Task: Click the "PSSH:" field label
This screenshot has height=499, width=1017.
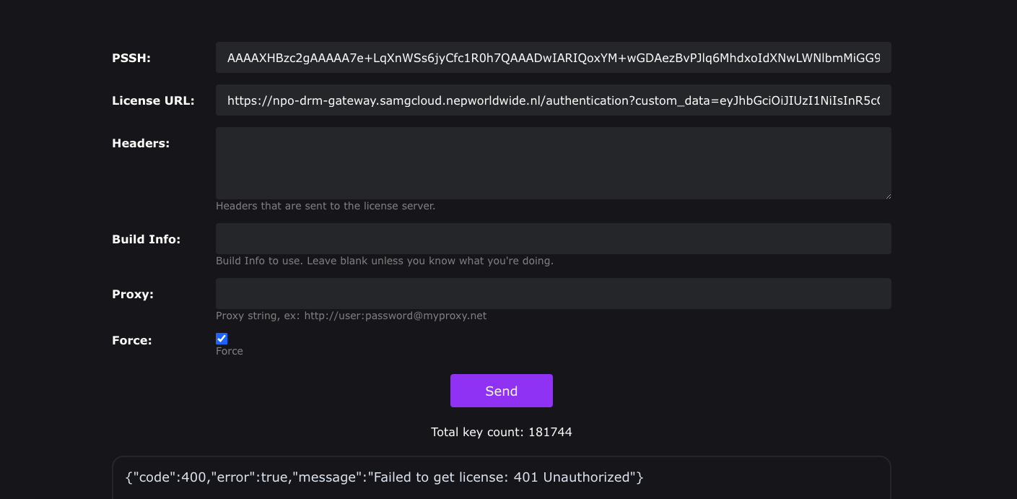Action: [x=131, y=58]
